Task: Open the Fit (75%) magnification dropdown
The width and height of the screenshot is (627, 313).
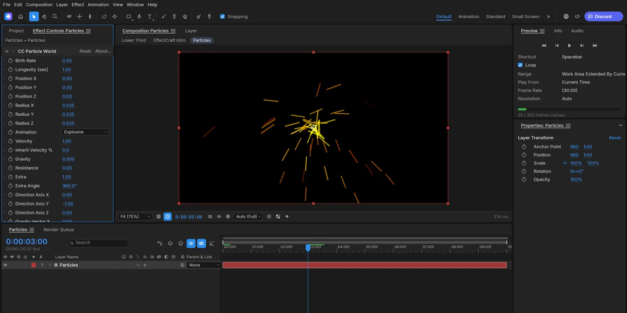Action: point(135,216)
